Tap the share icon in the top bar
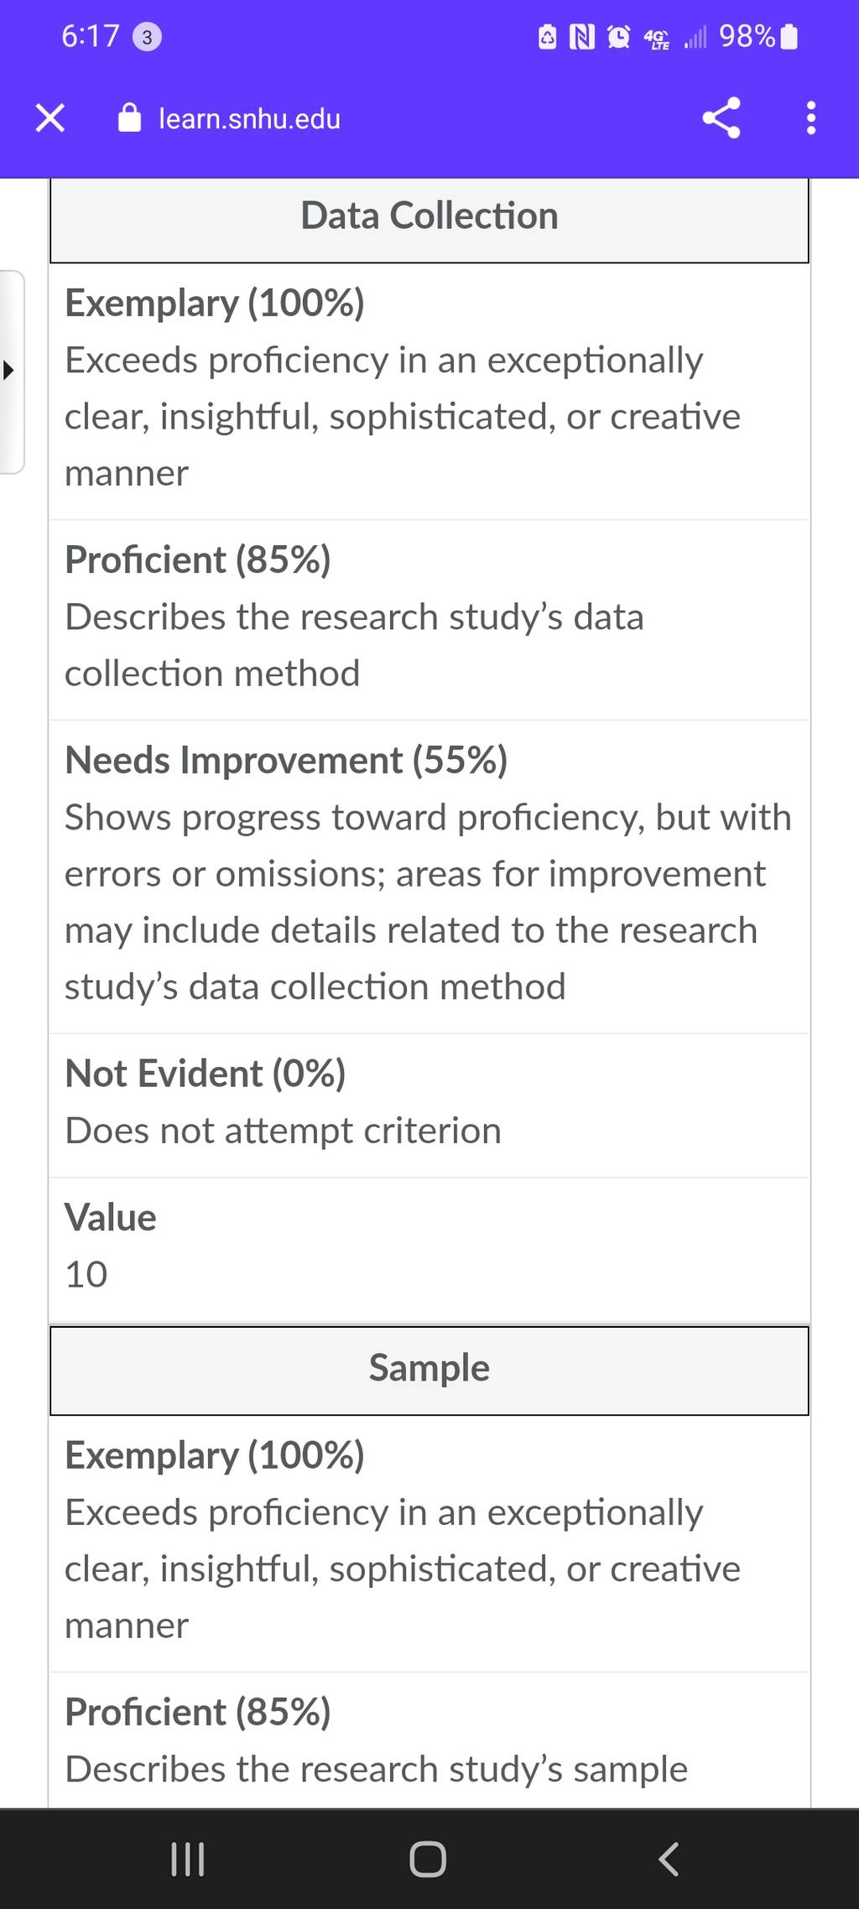Viewport: 859px width, 1909px height. pos(721,118)
